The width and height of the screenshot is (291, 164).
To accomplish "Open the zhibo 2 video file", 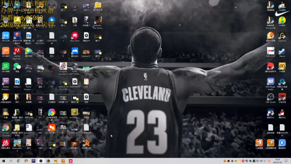I will pos(17,83).
